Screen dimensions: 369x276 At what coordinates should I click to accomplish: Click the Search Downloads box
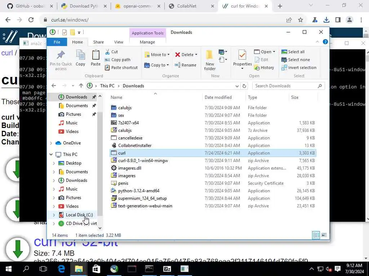[289, 86]
